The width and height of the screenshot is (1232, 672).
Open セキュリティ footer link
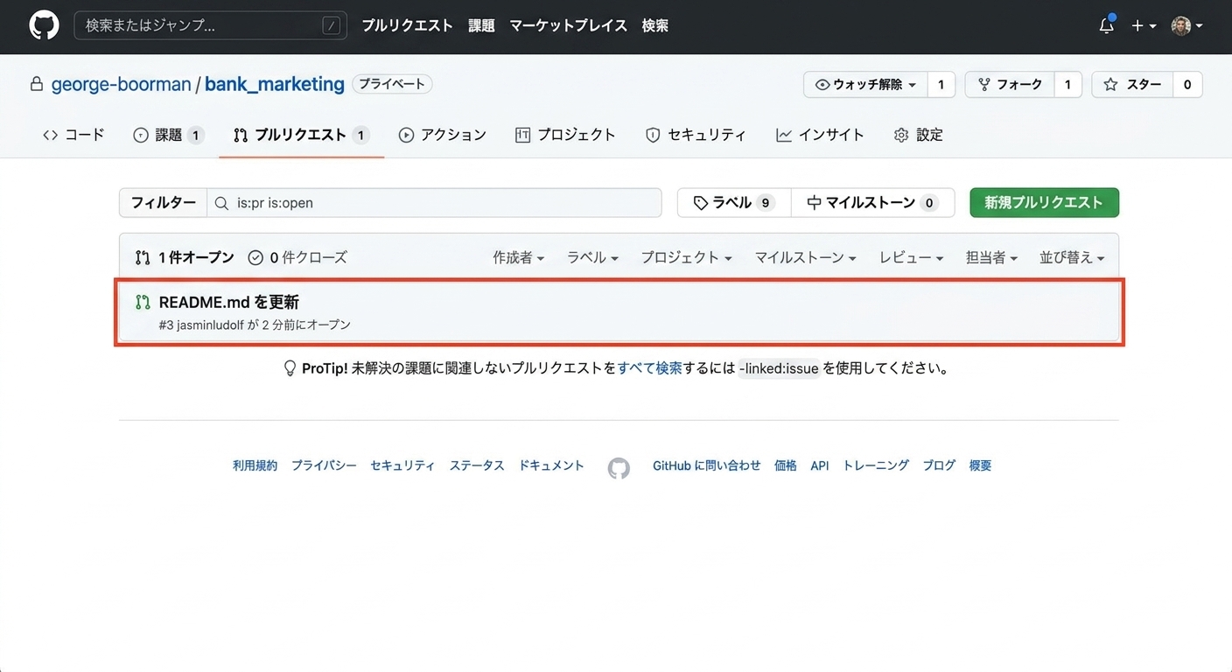pos(402,465)
